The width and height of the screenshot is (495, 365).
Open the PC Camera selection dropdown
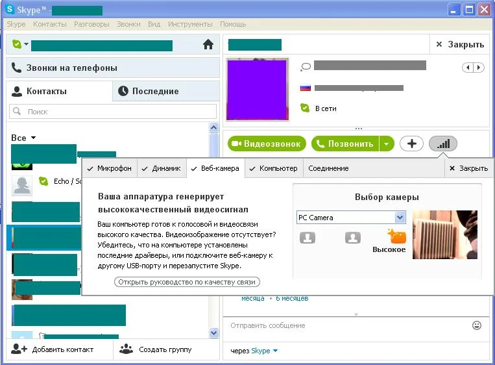coord(352,218)
